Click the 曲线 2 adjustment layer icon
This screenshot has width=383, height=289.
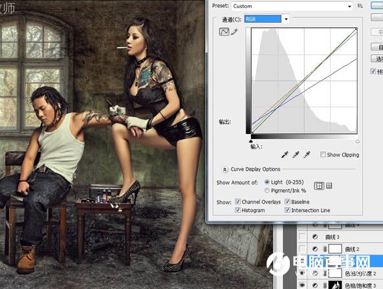(x=315, y=249)
